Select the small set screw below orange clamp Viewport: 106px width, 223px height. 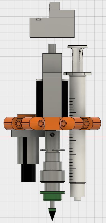click(52, 134)
